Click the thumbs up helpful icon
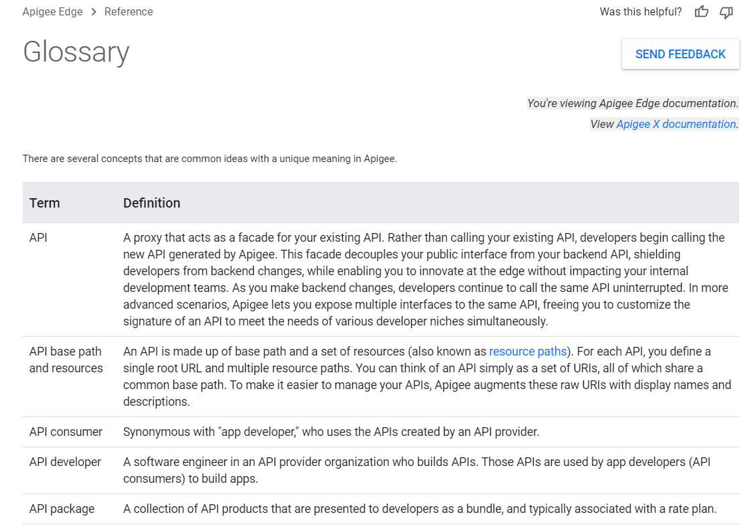The image size is (756, 531). 702,11
